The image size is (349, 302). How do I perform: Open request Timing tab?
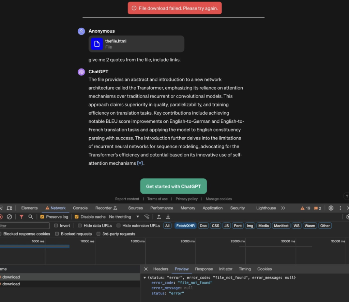click(x=245, y=269)
